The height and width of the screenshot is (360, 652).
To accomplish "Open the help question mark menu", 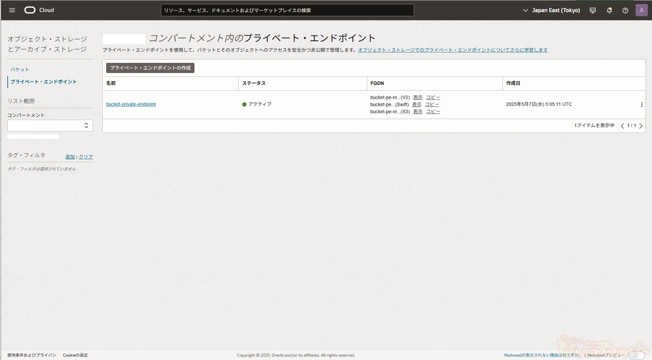I will click(625, 10).
